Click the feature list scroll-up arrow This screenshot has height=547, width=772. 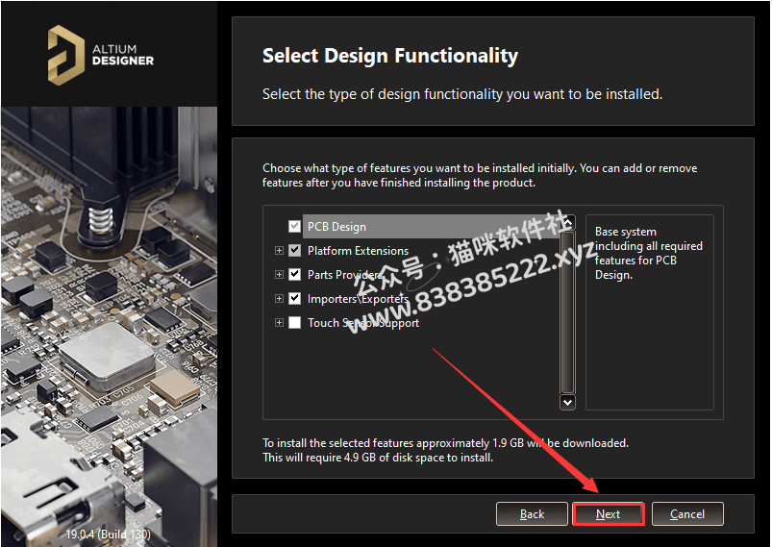coord(567,223)
